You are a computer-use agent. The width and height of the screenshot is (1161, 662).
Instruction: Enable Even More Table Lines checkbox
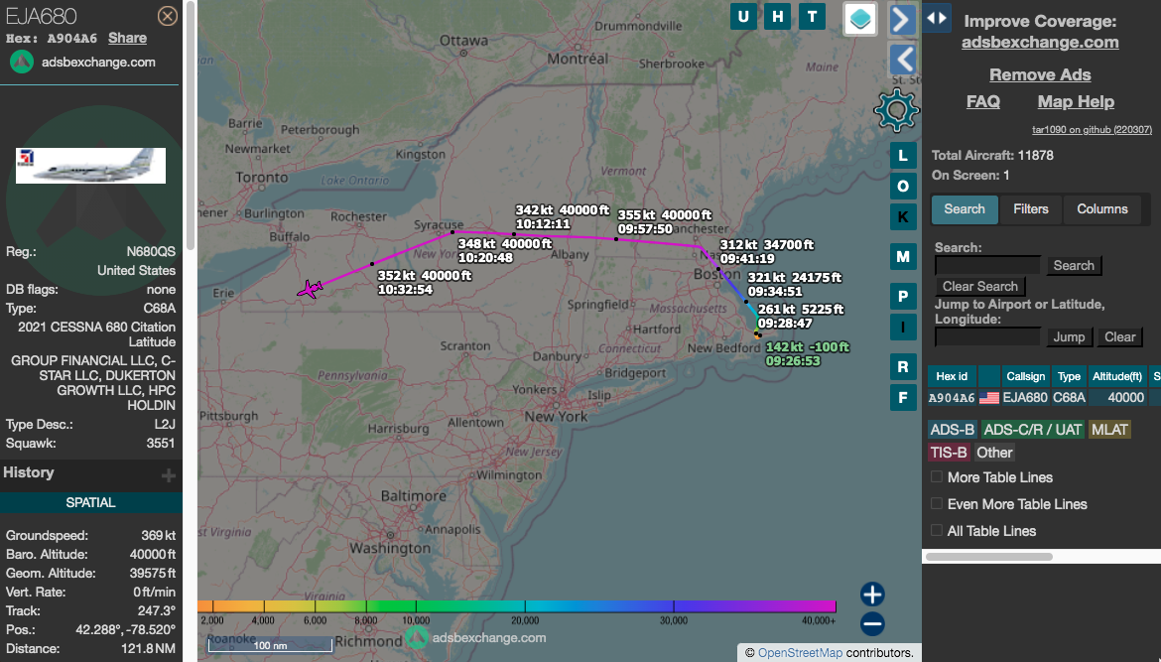click(937, 503)
